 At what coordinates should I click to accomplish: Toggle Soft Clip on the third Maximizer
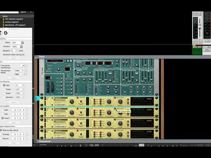[x=115, y=119]
